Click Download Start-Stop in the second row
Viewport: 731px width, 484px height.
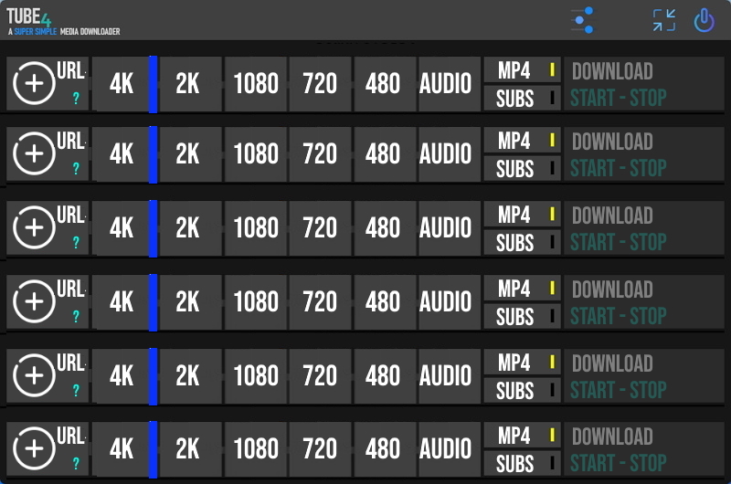[644, 153]
